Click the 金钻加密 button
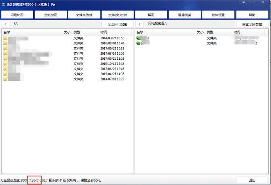The image size is (271, 185). pyautogui.click(x=50, y=15)
